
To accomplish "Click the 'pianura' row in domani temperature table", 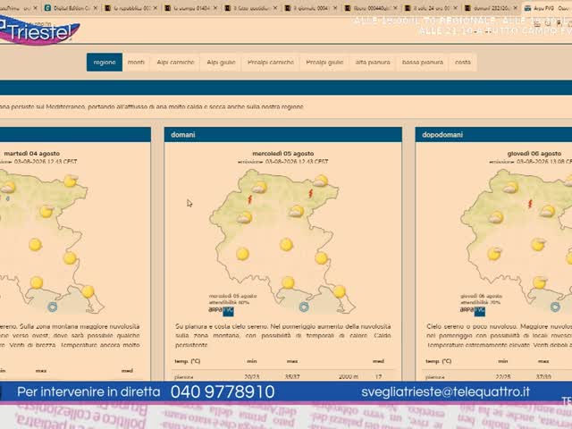I will [x=283, y=376].
